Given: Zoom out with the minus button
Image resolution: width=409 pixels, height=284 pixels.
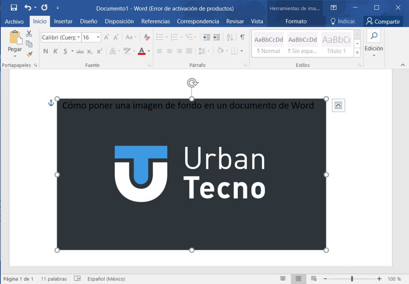Looking at the screenshot, I should 325,279.
